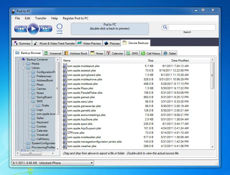This screenshot has width=230, height=175.
Task: Click the search magnifier icon
Action: [x=165, y=27]
